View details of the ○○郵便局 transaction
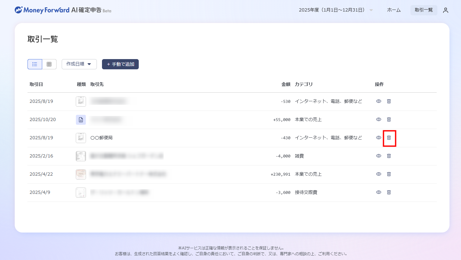Viewport: 461px width, 260px height. [379, 138]
